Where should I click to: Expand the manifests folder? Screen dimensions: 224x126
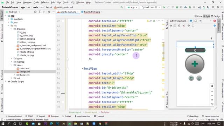point(8,19)
